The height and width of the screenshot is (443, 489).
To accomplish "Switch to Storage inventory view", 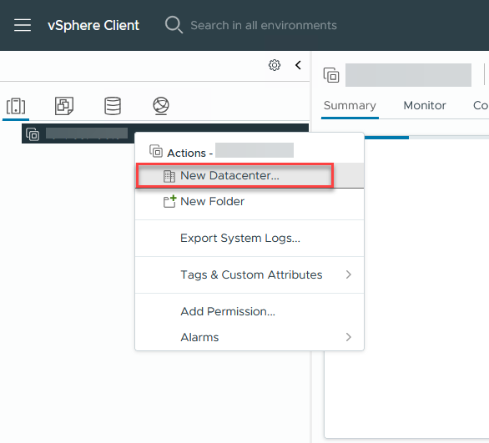I will [113, 106].
